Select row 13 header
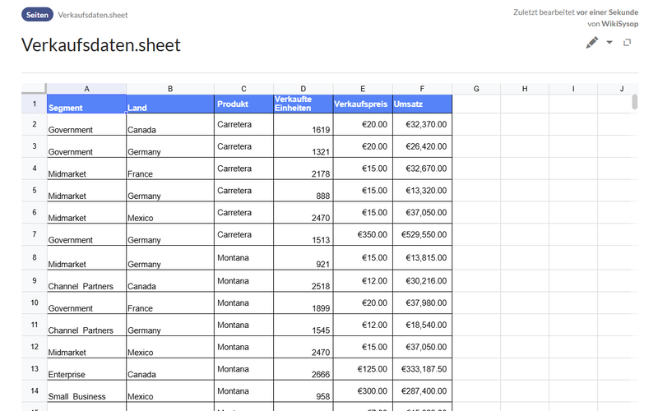 [34, 369]
